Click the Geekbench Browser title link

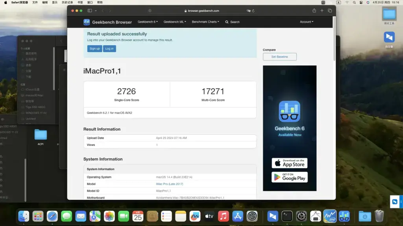point(112,22)
